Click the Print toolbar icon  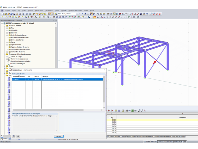click(x=20, y=14)
